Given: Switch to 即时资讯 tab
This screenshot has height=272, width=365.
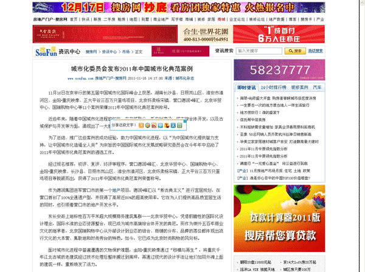Looking at the screenshot, I should (x=246, y=87).
